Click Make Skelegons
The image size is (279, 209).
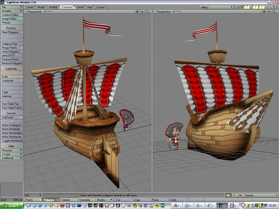(x=12, y=125)
